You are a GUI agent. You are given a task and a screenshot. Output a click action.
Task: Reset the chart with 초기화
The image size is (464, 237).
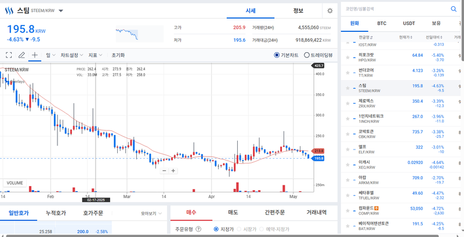pyautogui.click(x=118, y=55)
